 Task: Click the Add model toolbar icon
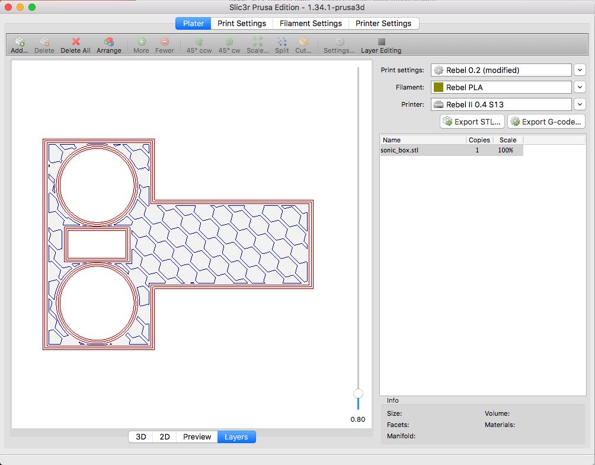pos(20,42)
